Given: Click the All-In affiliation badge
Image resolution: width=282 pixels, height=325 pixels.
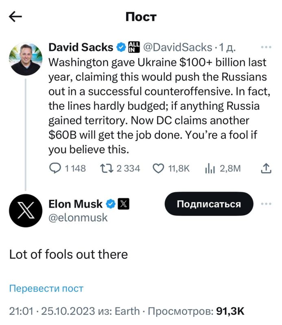Looking at the screenshot, I should [133, 47].
